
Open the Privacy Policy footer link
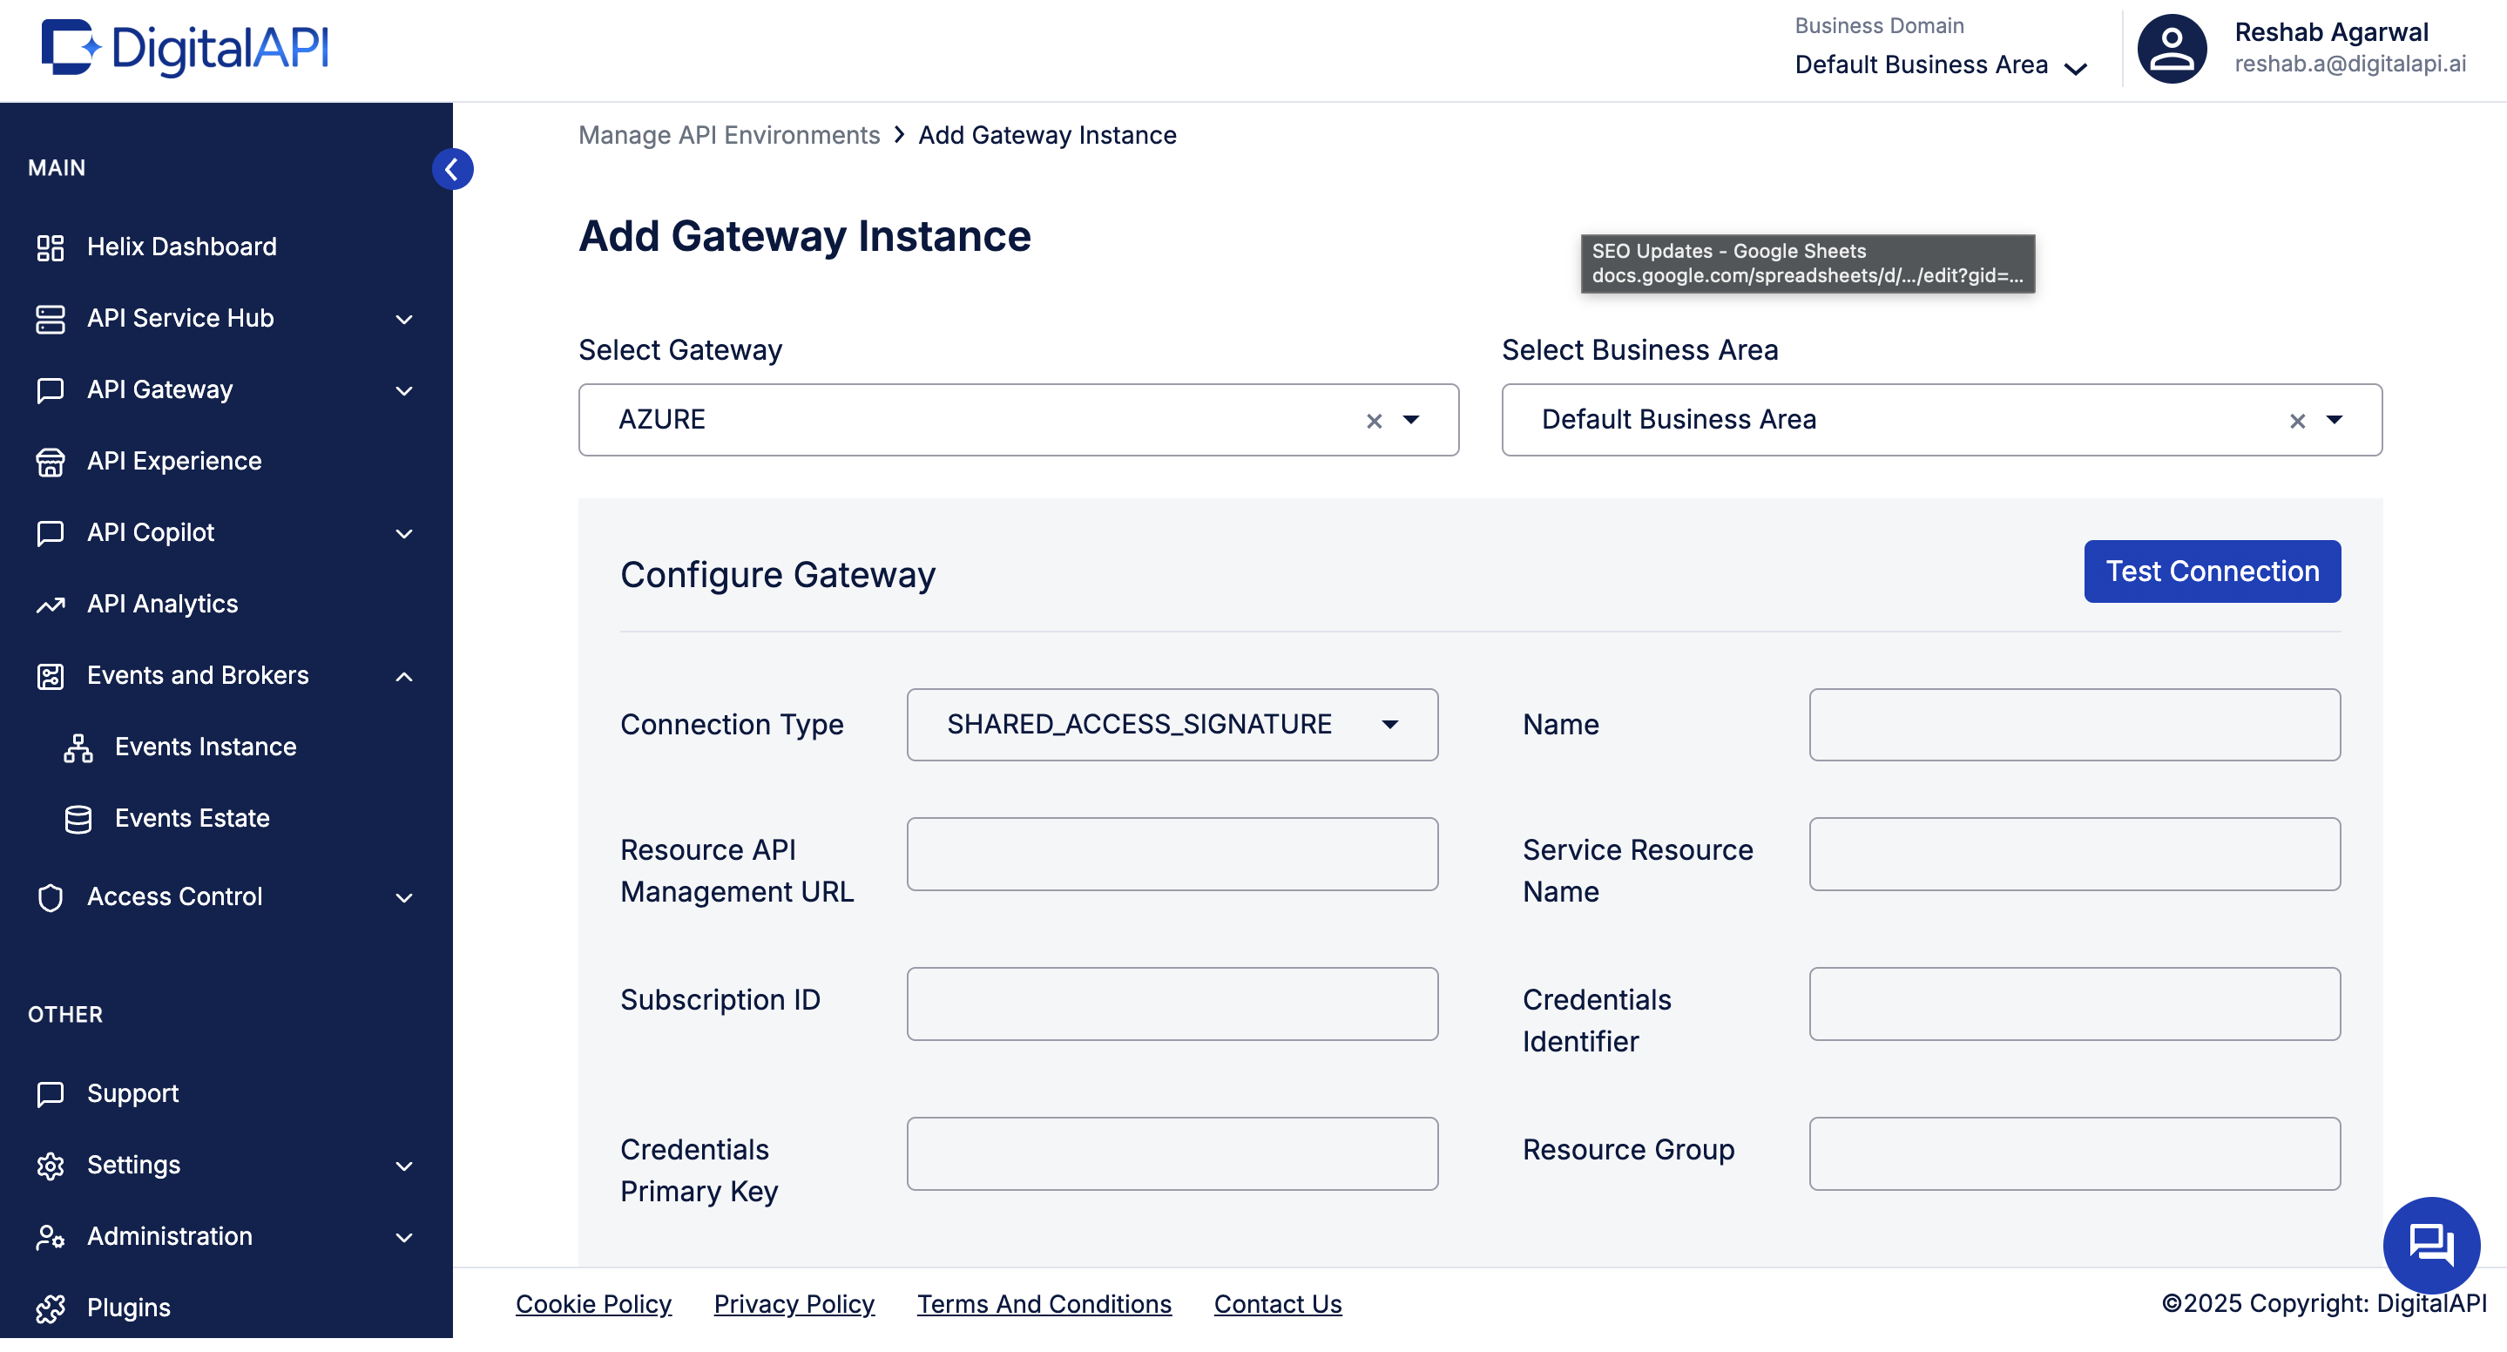794,1303
